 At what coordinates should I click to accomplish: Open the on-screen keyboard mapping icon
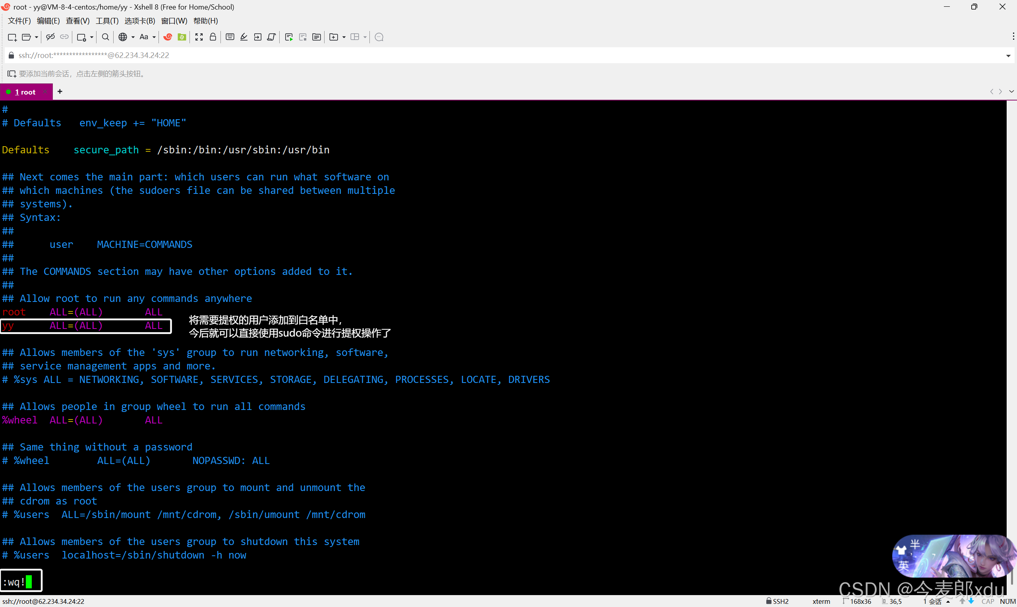pyautogui.click(x=230, y=37)
